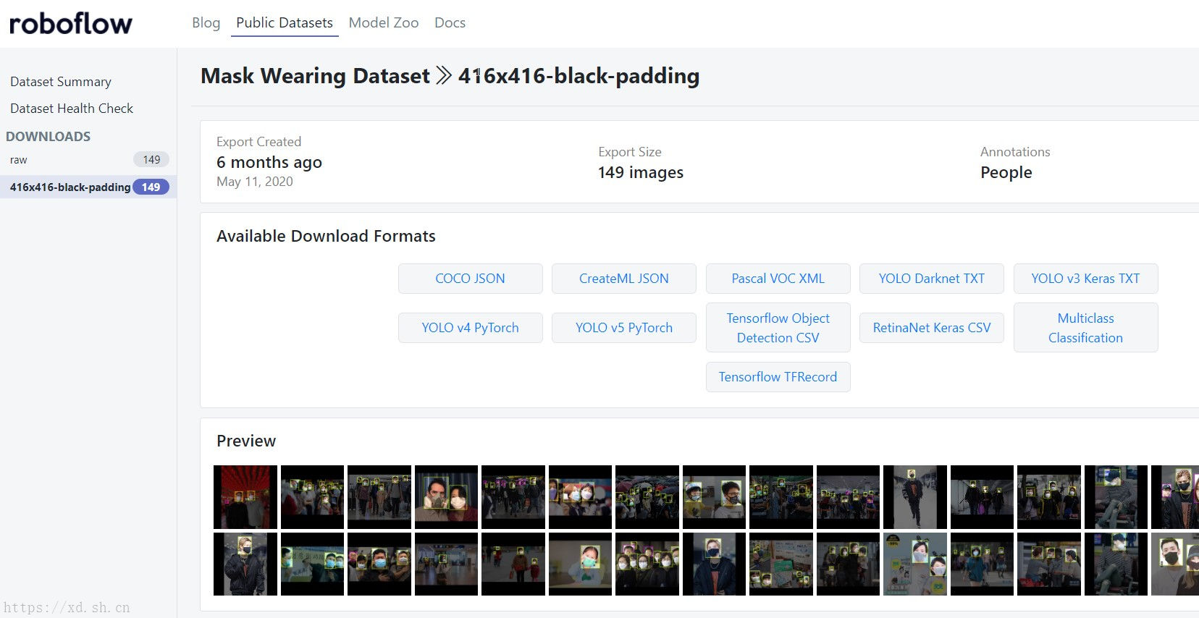This screenshot has height=618, width=1199.
Task: Choose Tensorflow Object Detection CSV
Action: coord(778,328)
